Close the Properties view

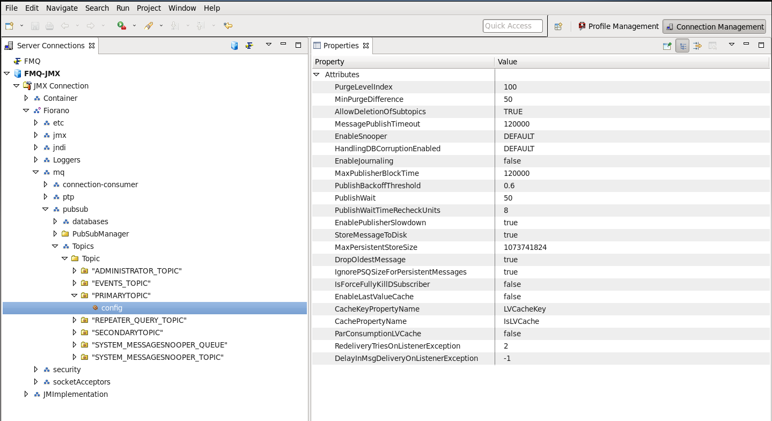pos(366,46)
